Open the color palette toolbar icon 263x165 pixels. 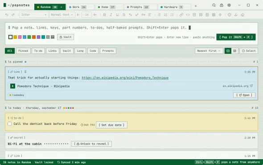pyautogui.click(x=230, y=15)
